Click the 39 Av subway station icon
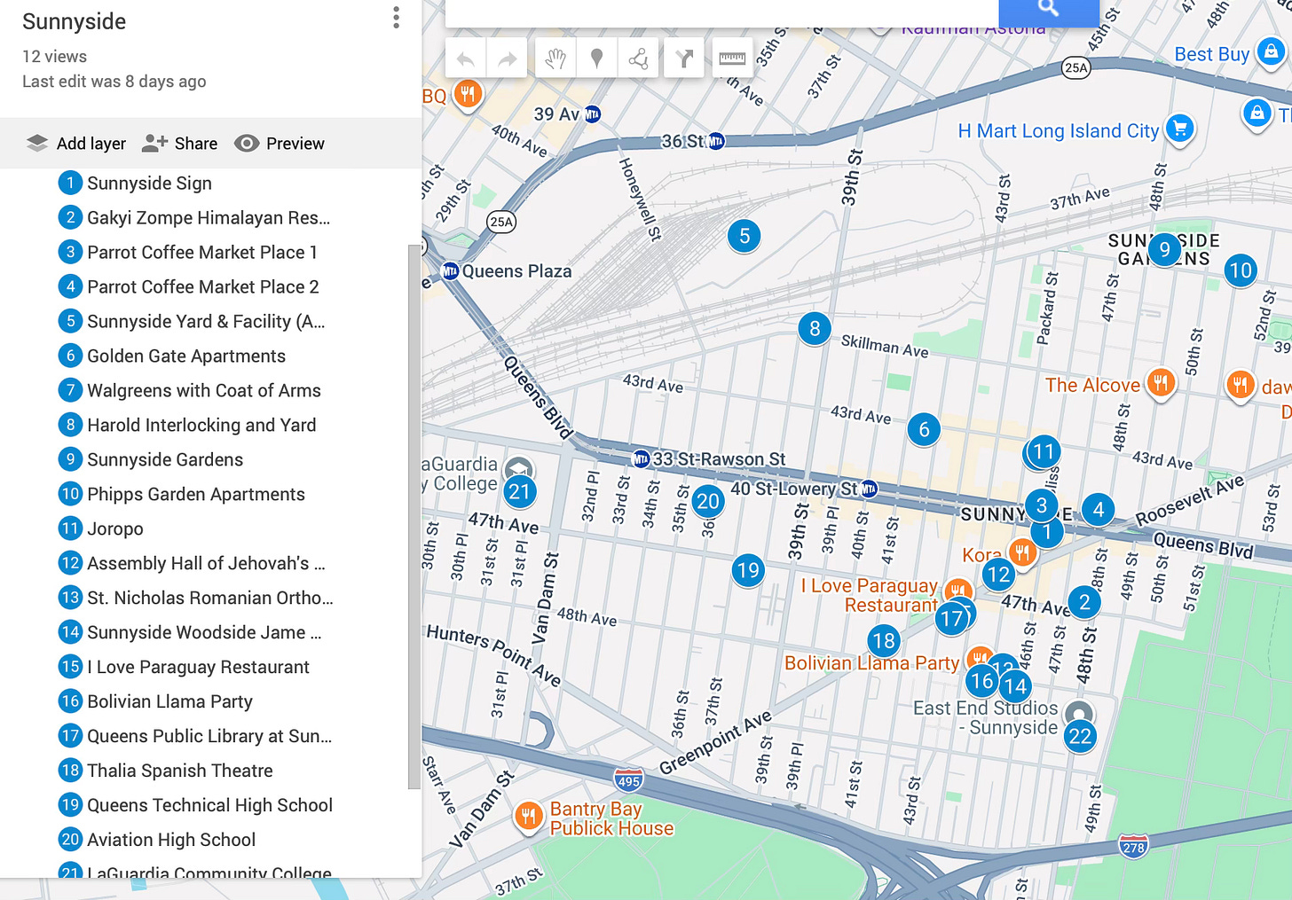1292x900 pixels. click(x=593, y=114)
